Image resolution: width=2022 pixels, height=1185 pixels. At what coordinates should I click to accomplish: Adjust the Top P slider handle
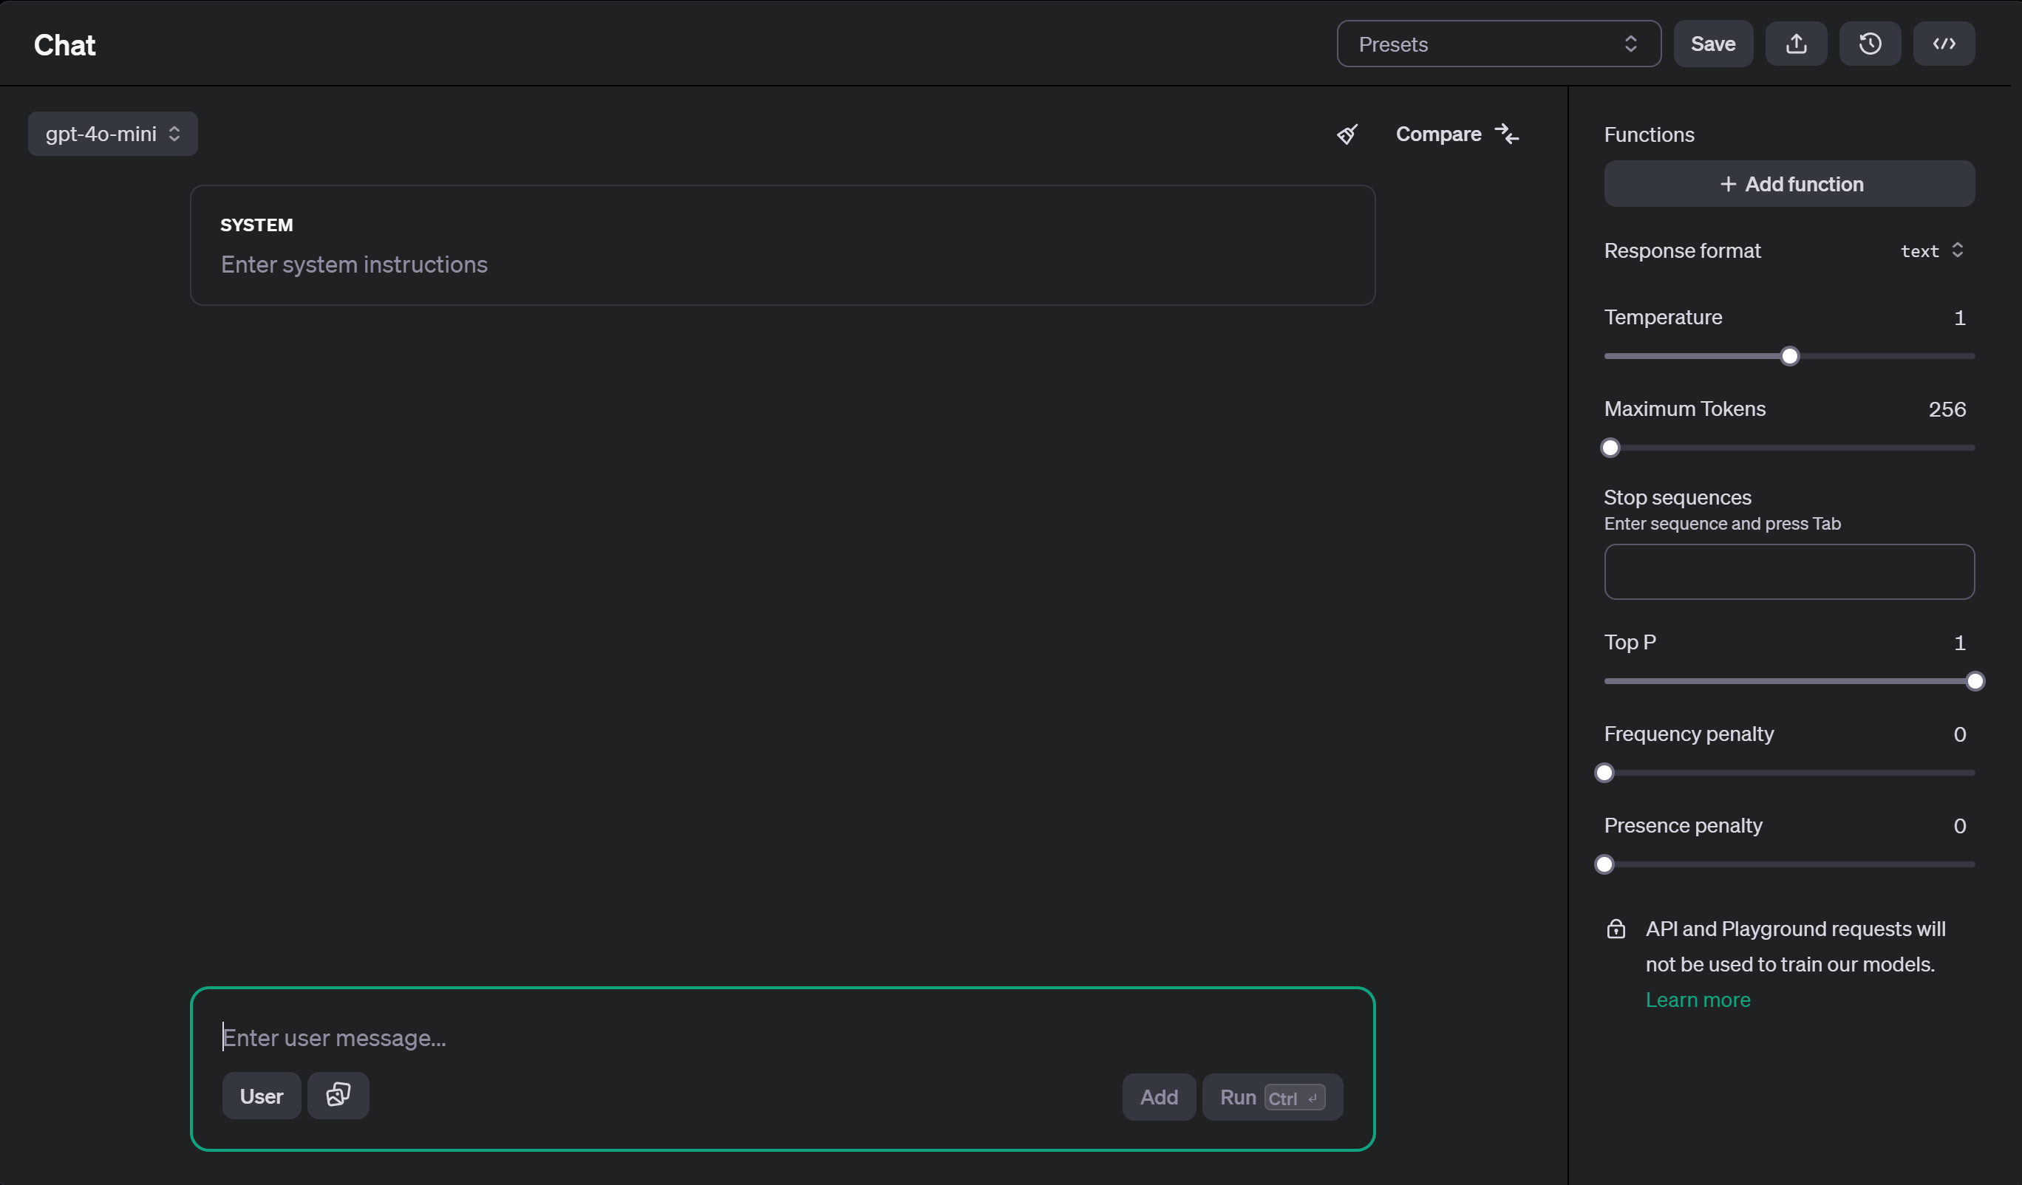(1975, 681)
